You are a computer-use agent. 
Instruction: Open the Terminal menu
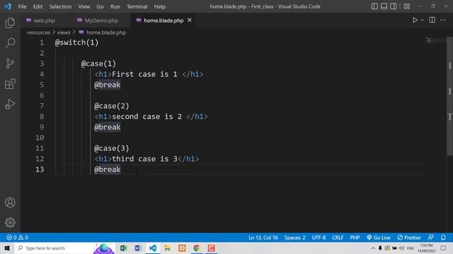point(137,6)
